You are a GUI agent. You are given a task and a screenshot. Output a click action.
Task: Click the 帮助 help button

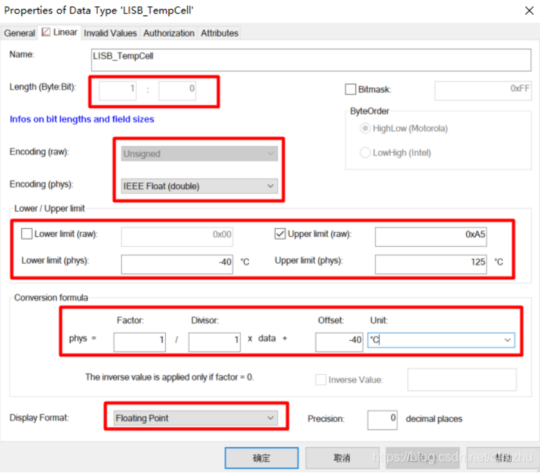pyautogui.click(x=503, y=458)
